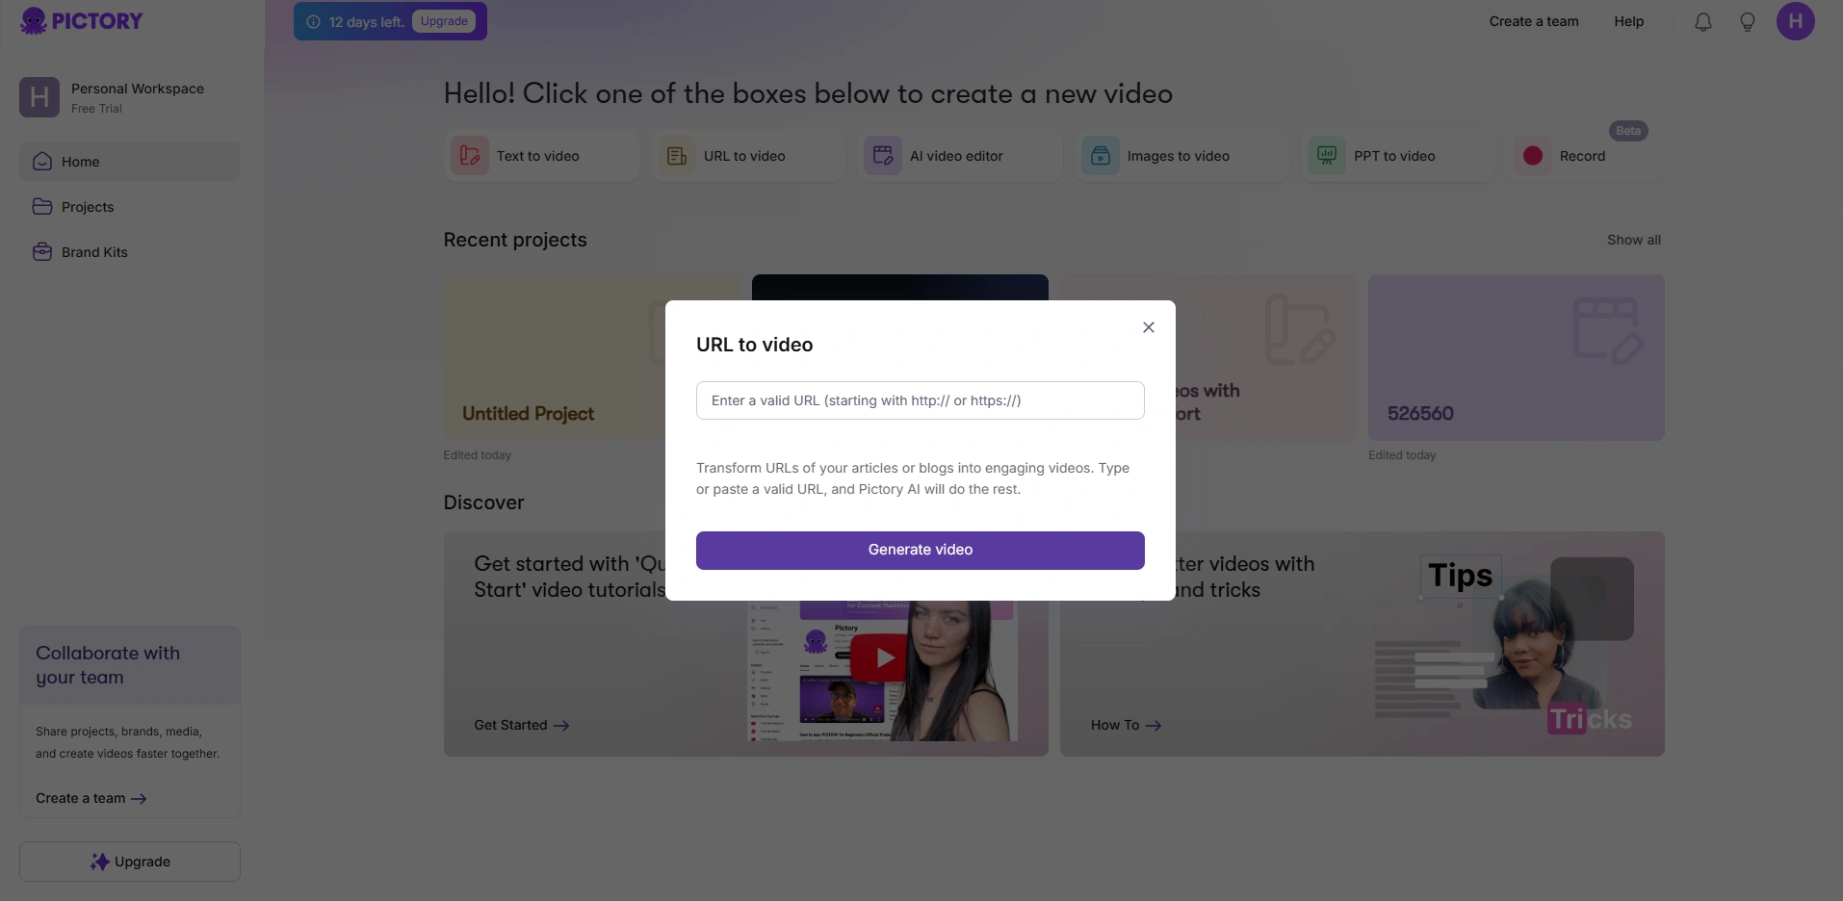Open the PPT to video creator
Image resolution: width=1843 pixels, height=901 pixels.
click(x=1326, y=155)
